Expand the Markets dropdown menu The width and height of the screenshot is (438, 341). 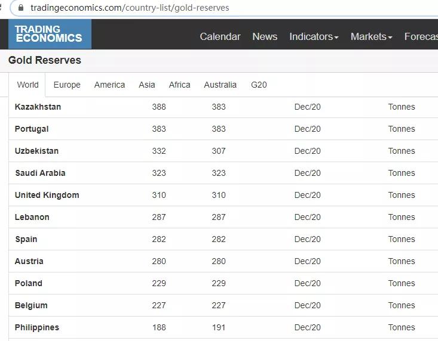(x=372, y=36)
